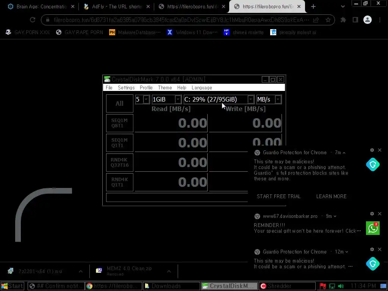Click the volume speaker tray icon

341,286
